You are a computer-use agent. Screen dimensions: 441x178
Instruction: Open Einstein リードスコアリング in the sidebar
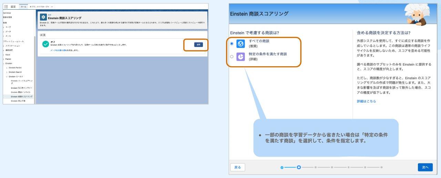(x=22, y=82)
